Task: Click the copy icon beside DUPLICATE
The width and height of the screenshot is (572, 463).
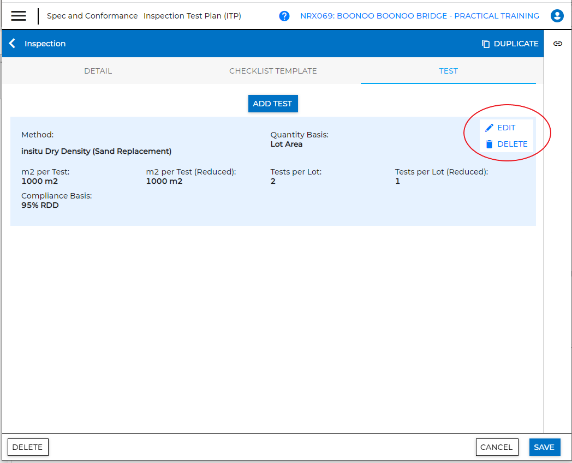Action: (485, 43)
